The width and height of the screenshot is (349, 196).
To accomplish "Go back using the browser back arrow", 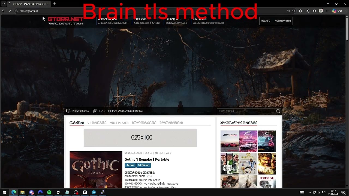I will tap(4, 11).
